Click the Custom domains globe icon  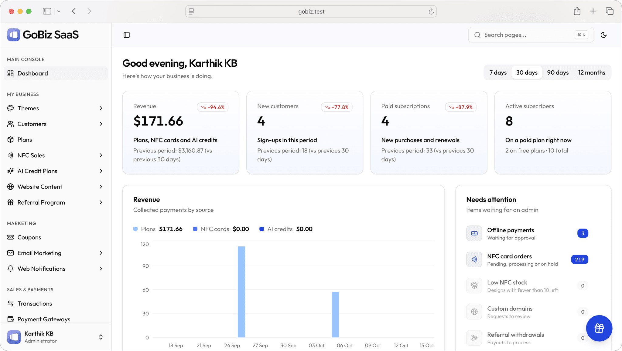click(x=474, y=312)
